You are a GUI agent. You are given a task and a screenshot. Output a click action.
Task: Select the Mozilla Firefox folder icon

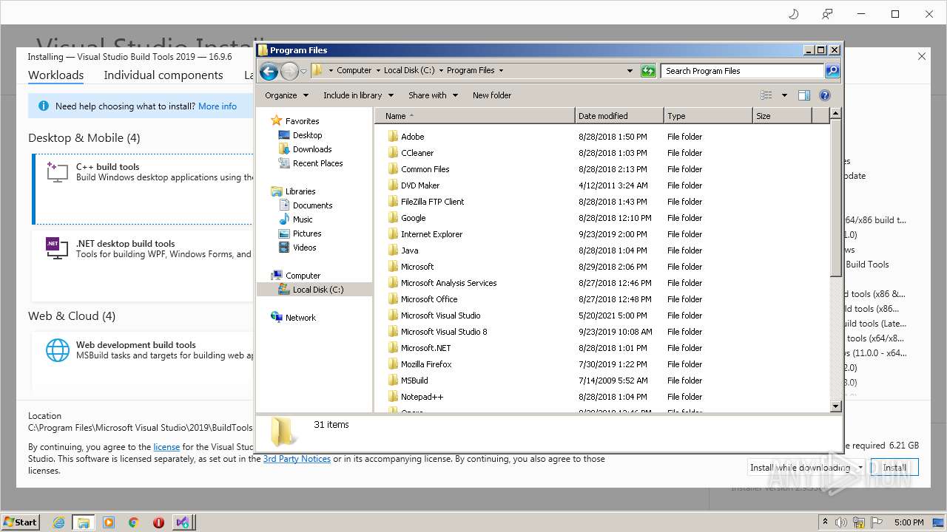(x=393, y=364)
